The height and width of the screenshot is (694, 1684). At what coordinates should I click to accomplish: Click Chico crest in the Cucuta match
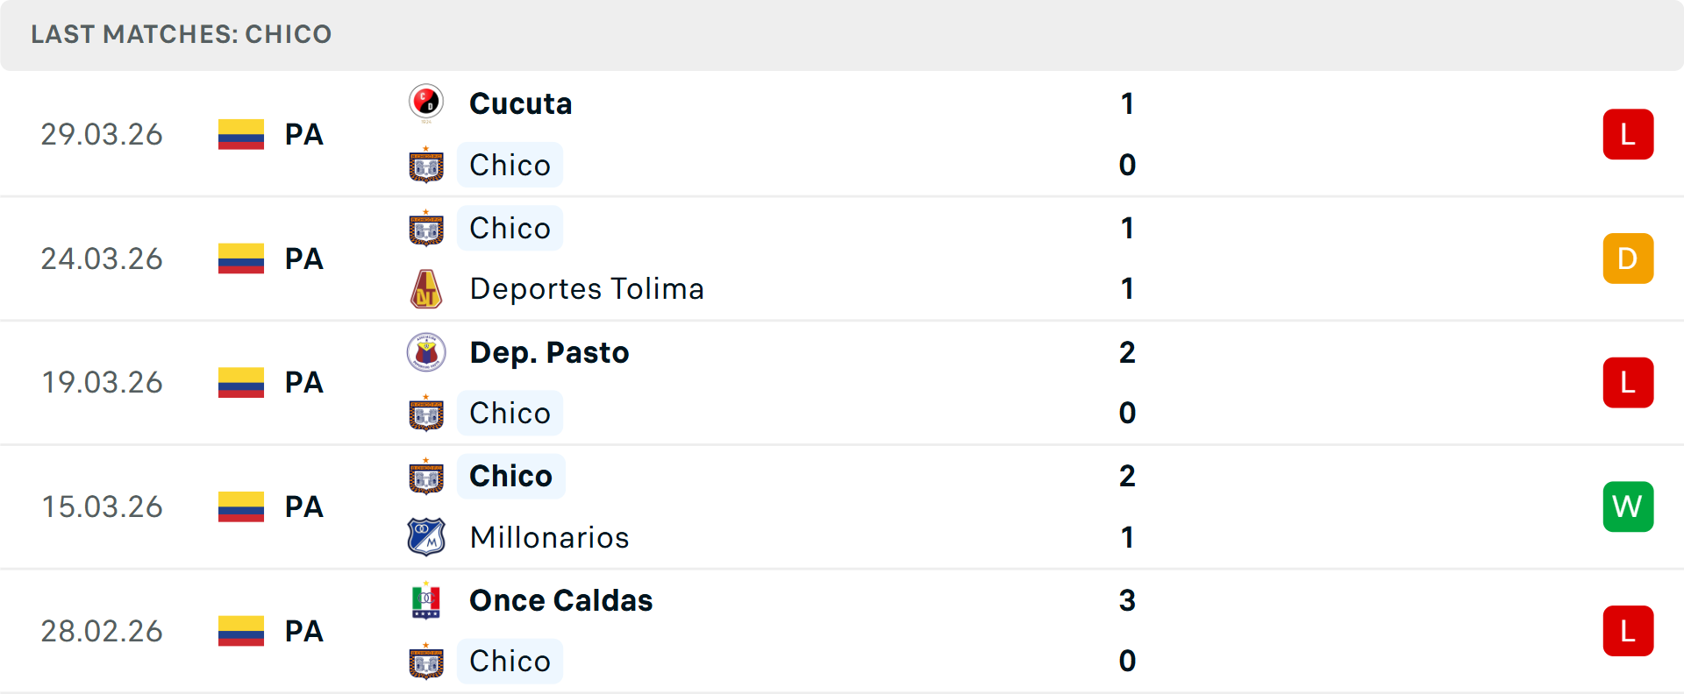point(426,165)
